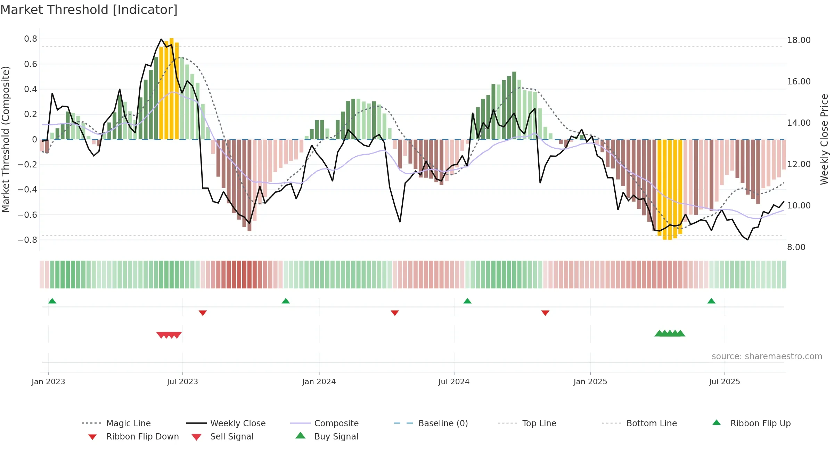Image resolution: width=834 pixels, height=469 pixels.
Task: Click the 14.00 price axis label
Action: click(x=799, y=123)
